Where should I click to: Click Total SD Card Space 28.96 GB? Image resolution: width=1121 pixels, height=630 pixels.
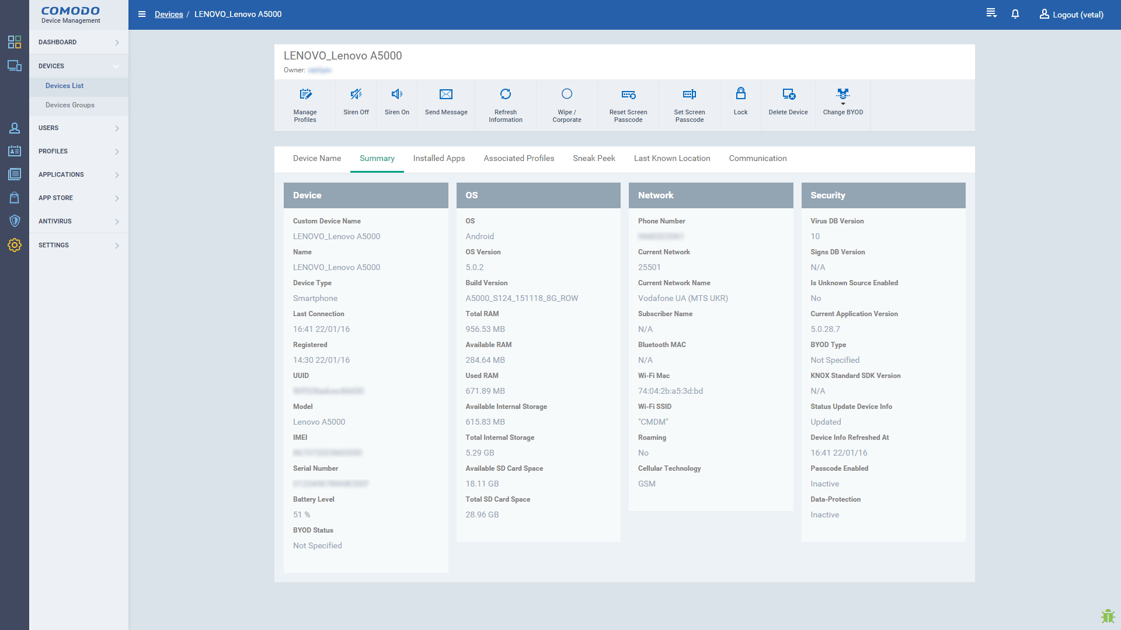click(x=482, y=514)
